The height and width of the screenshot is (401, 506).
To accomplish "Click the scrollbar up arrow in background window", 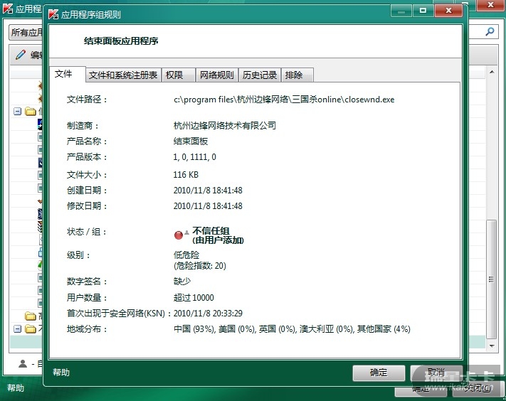I will (x=492, y=72).
